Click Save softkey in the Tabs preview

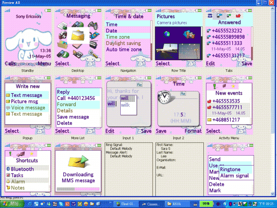(247, 64)
